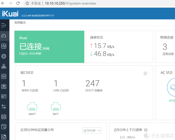This screenshot has height=140, width=175.
Task: Open the firewall brick wall icon
Action: [4, 117]
